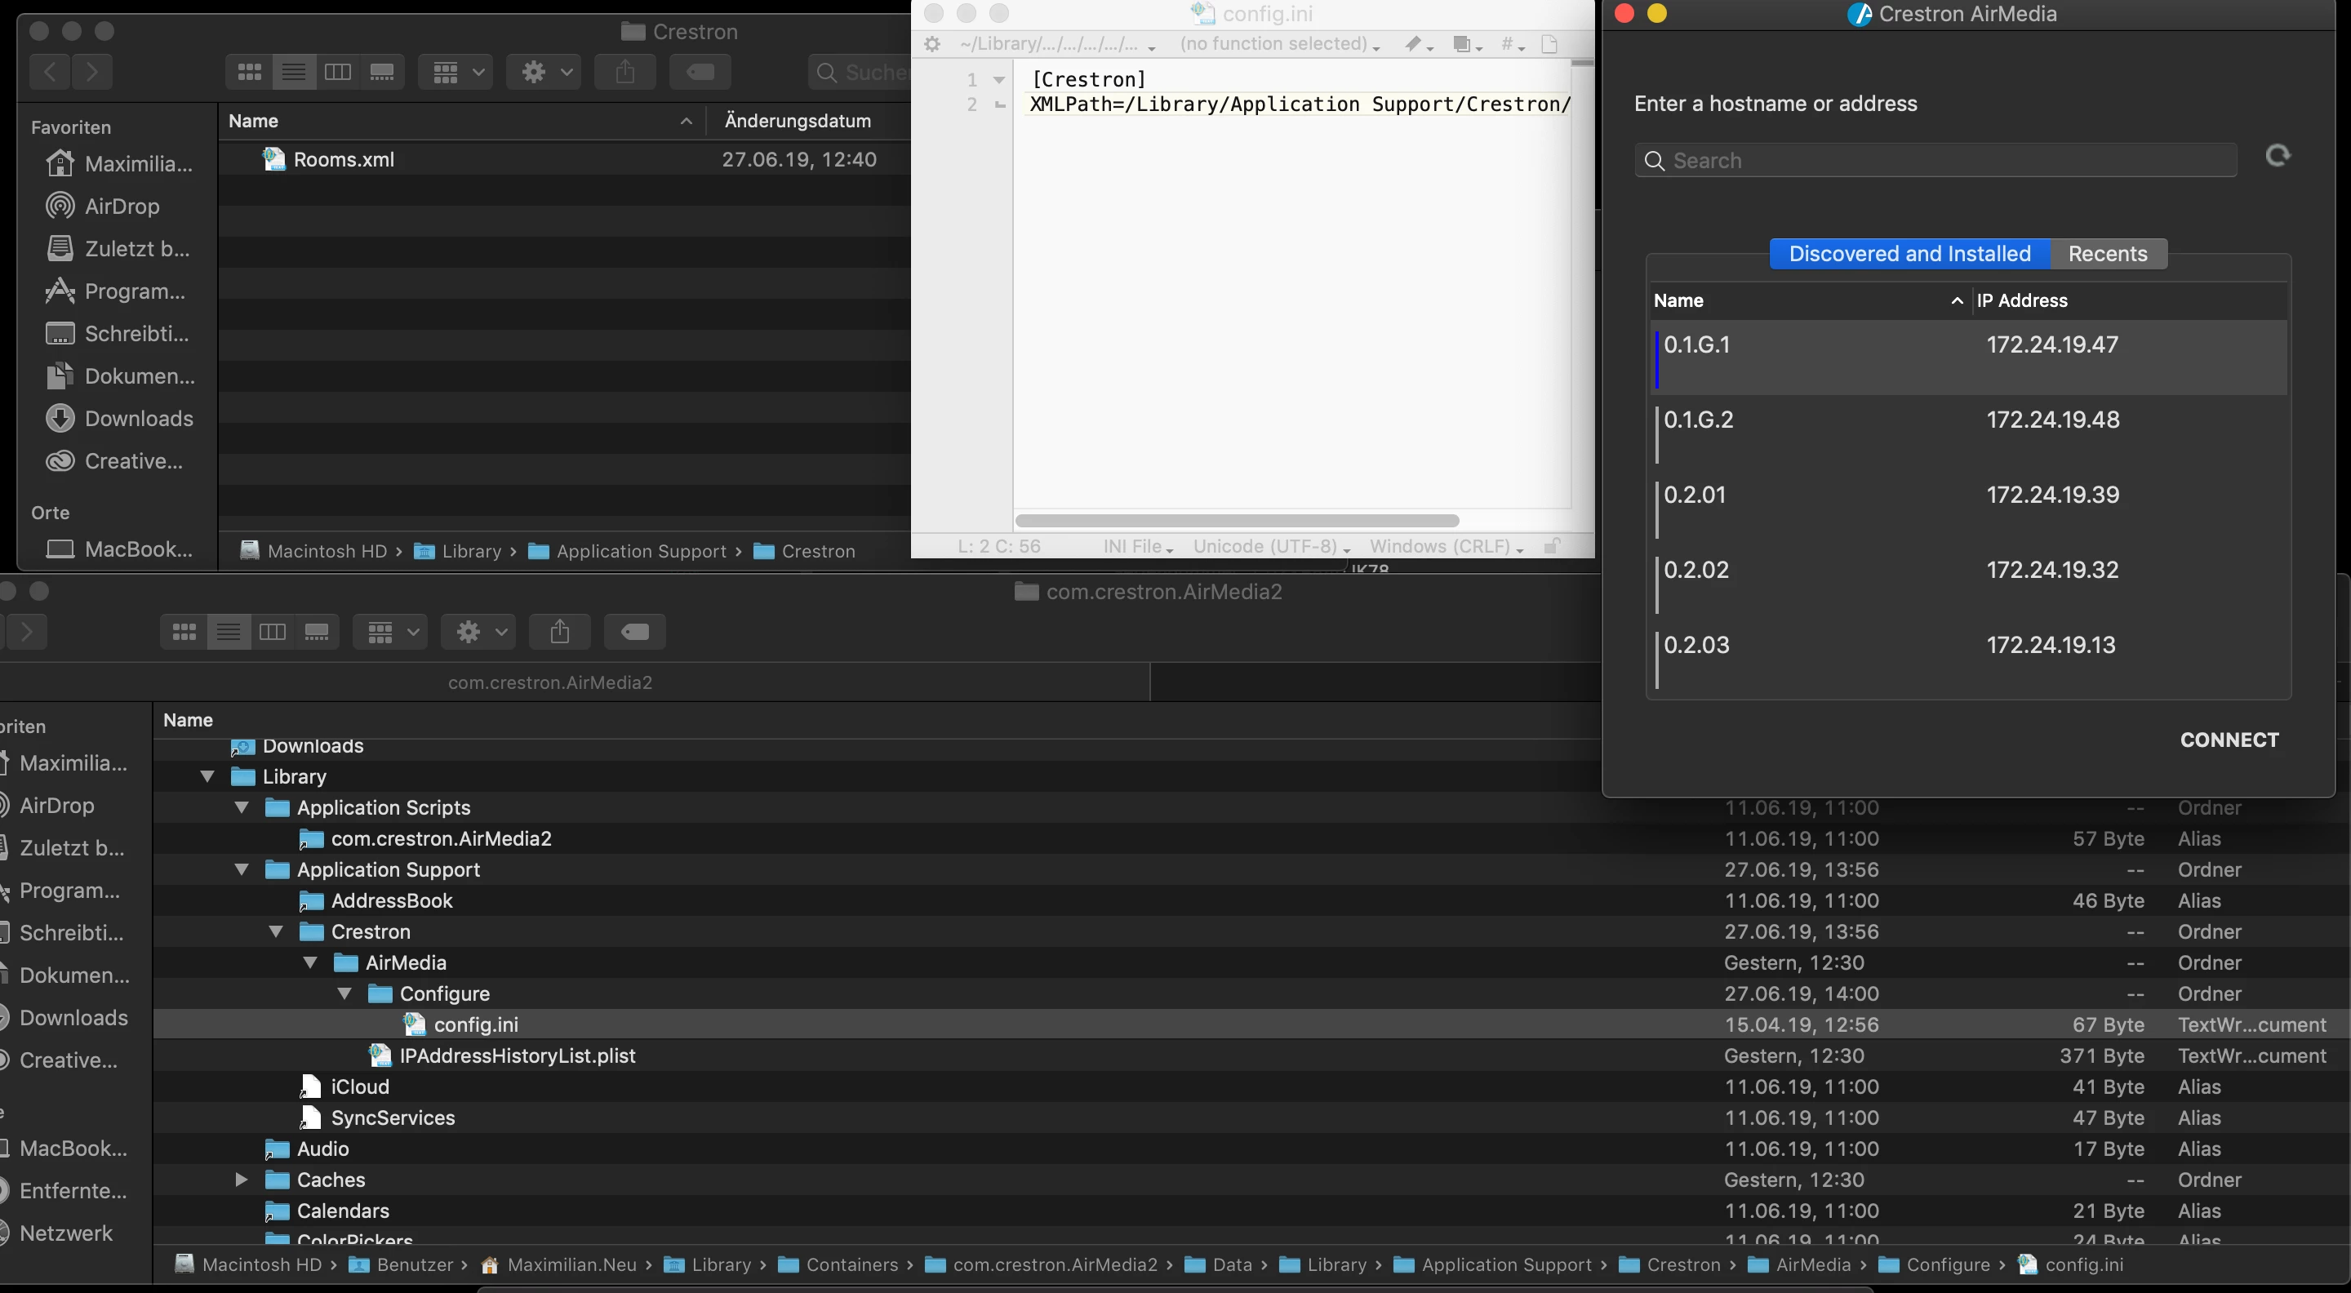Select gallery view in lower Finder toolbar
Viewport: 2351px width, 1293px height.
[x=317, y=632]
